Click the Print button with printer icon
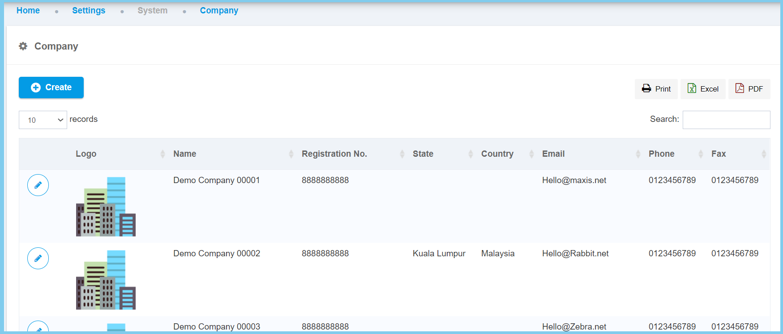 click(656, 89)
